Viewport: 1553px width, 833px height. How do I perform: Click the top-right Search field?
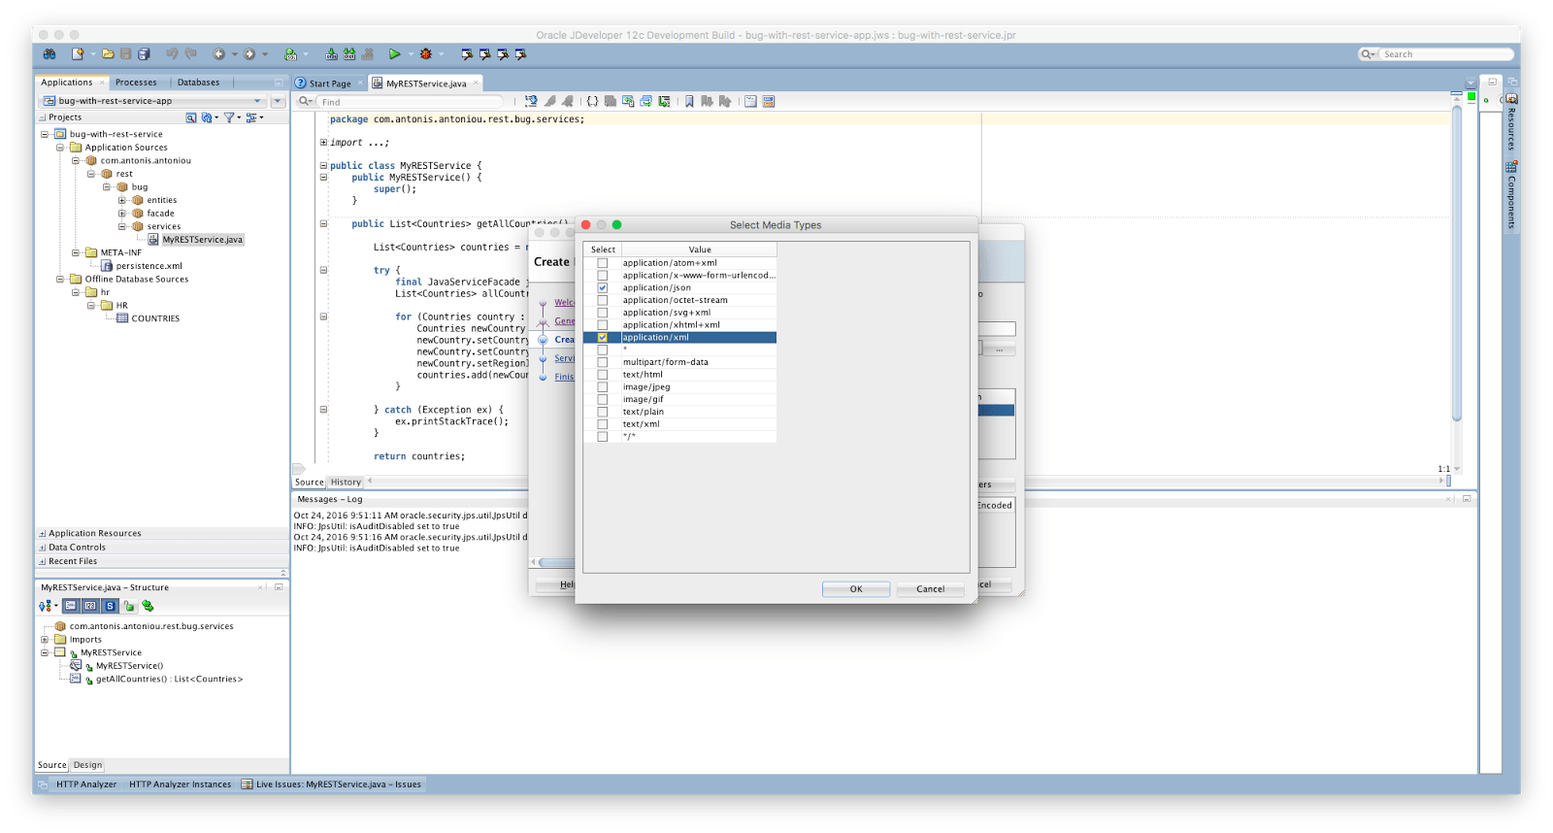1445,54
